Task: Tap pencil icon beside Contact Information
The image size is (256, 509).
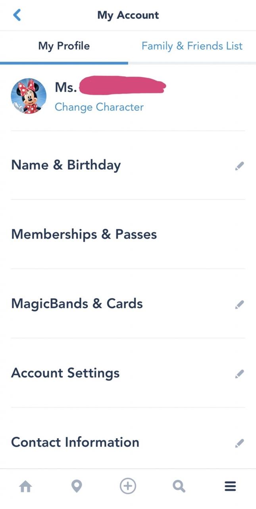Action: click(x=239, y=443)
